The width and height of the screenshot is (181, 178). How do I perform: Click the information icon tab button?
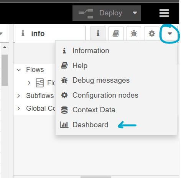point(98,33)
